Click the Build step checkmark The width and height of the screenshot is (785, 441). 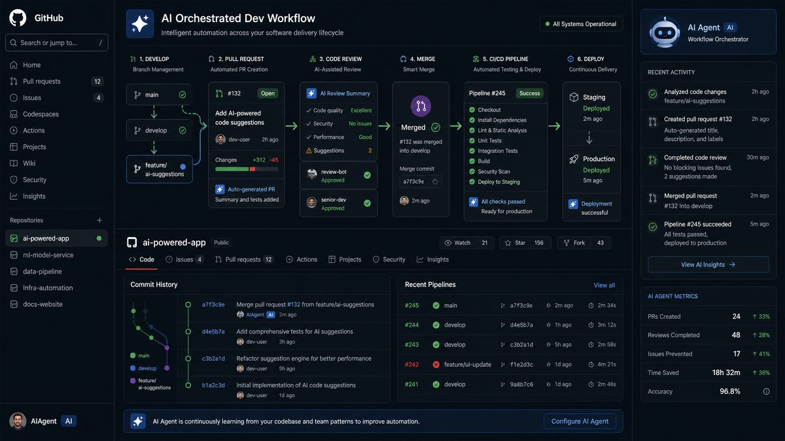pos(472,161)
